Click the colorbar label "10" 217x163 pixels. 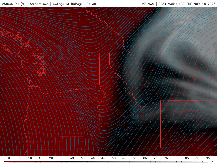(x=30, y=158)
